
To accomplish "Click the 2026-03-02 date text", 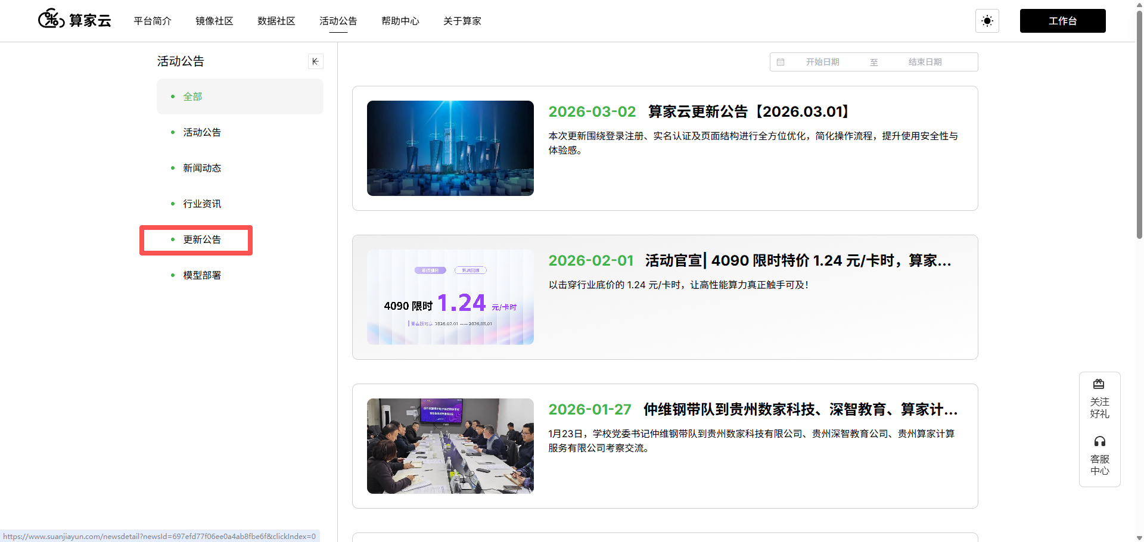I will [592, 111].
